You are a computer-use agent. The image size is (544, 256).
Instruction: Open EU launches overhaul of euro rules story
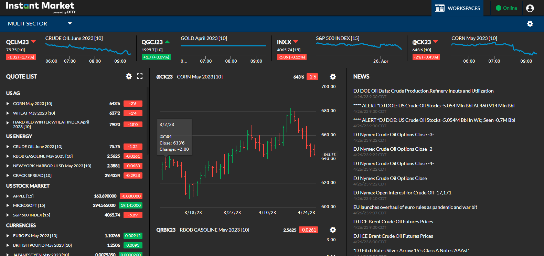[415, 207]
